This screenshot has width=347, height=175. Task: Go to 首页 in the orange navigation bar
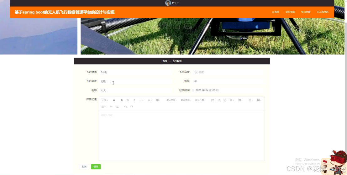pyautogui.click(x=276, y=12)
